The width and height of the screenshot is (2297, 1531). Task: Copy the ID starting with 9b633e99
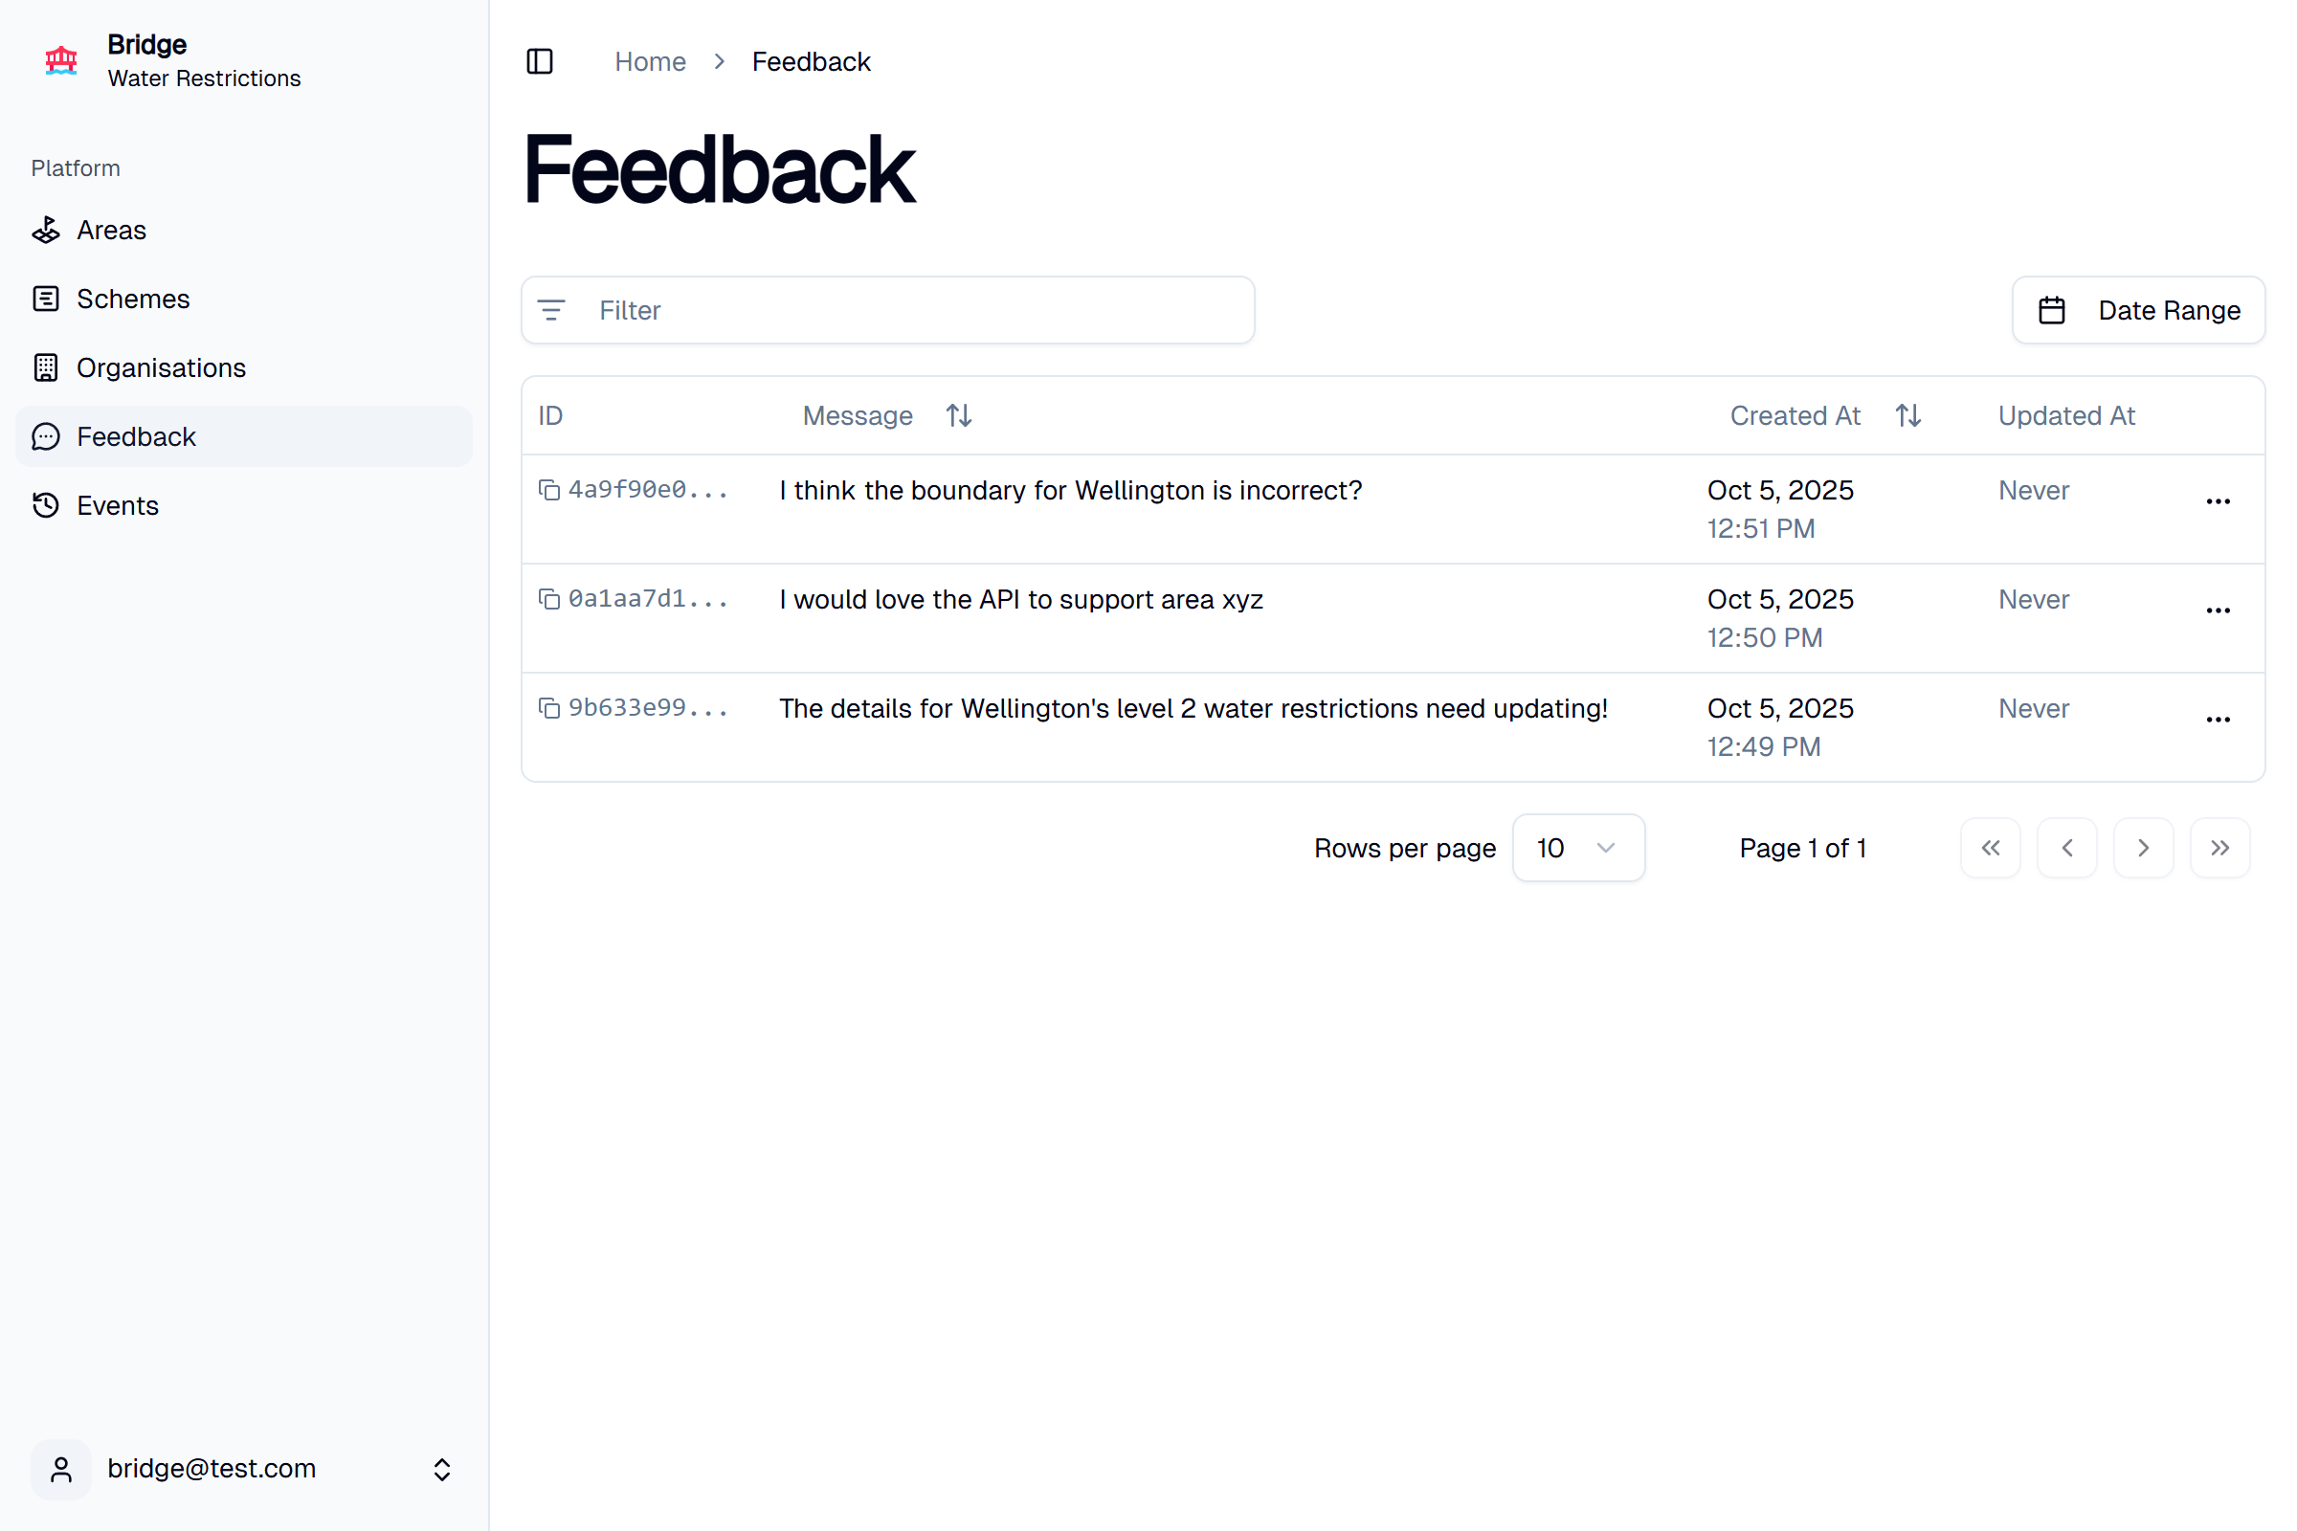coord(547,707)
